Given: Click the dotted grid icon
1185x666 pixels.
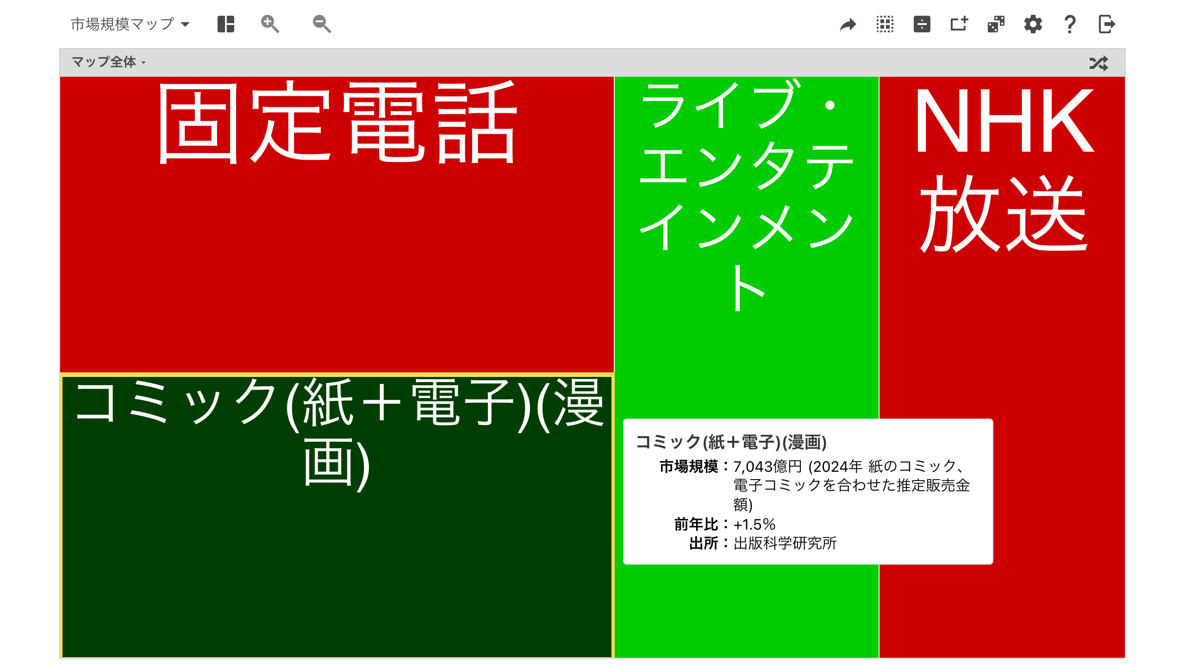Looking at the screenshot, I should coord(885,24).
